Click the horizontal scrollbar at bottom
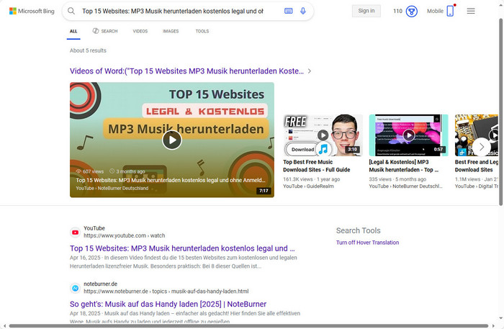Viewport: 504px width, 329px height. pyautogui.click(x=249, y=326)
